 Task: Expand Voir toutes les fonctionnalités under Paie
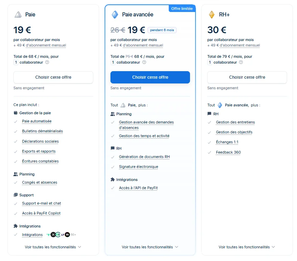pos(53,247)
